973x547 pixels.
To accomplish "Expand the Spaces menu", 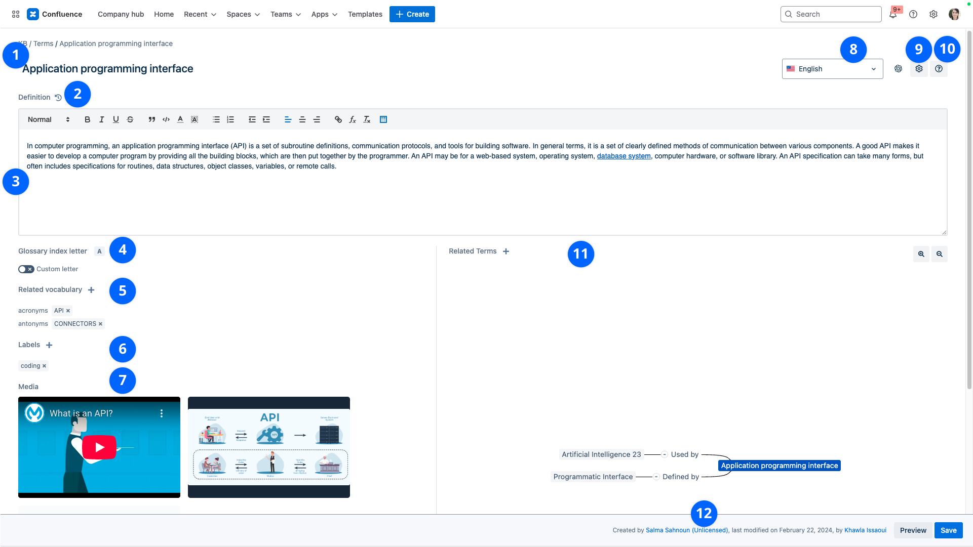I will point(243,14).
